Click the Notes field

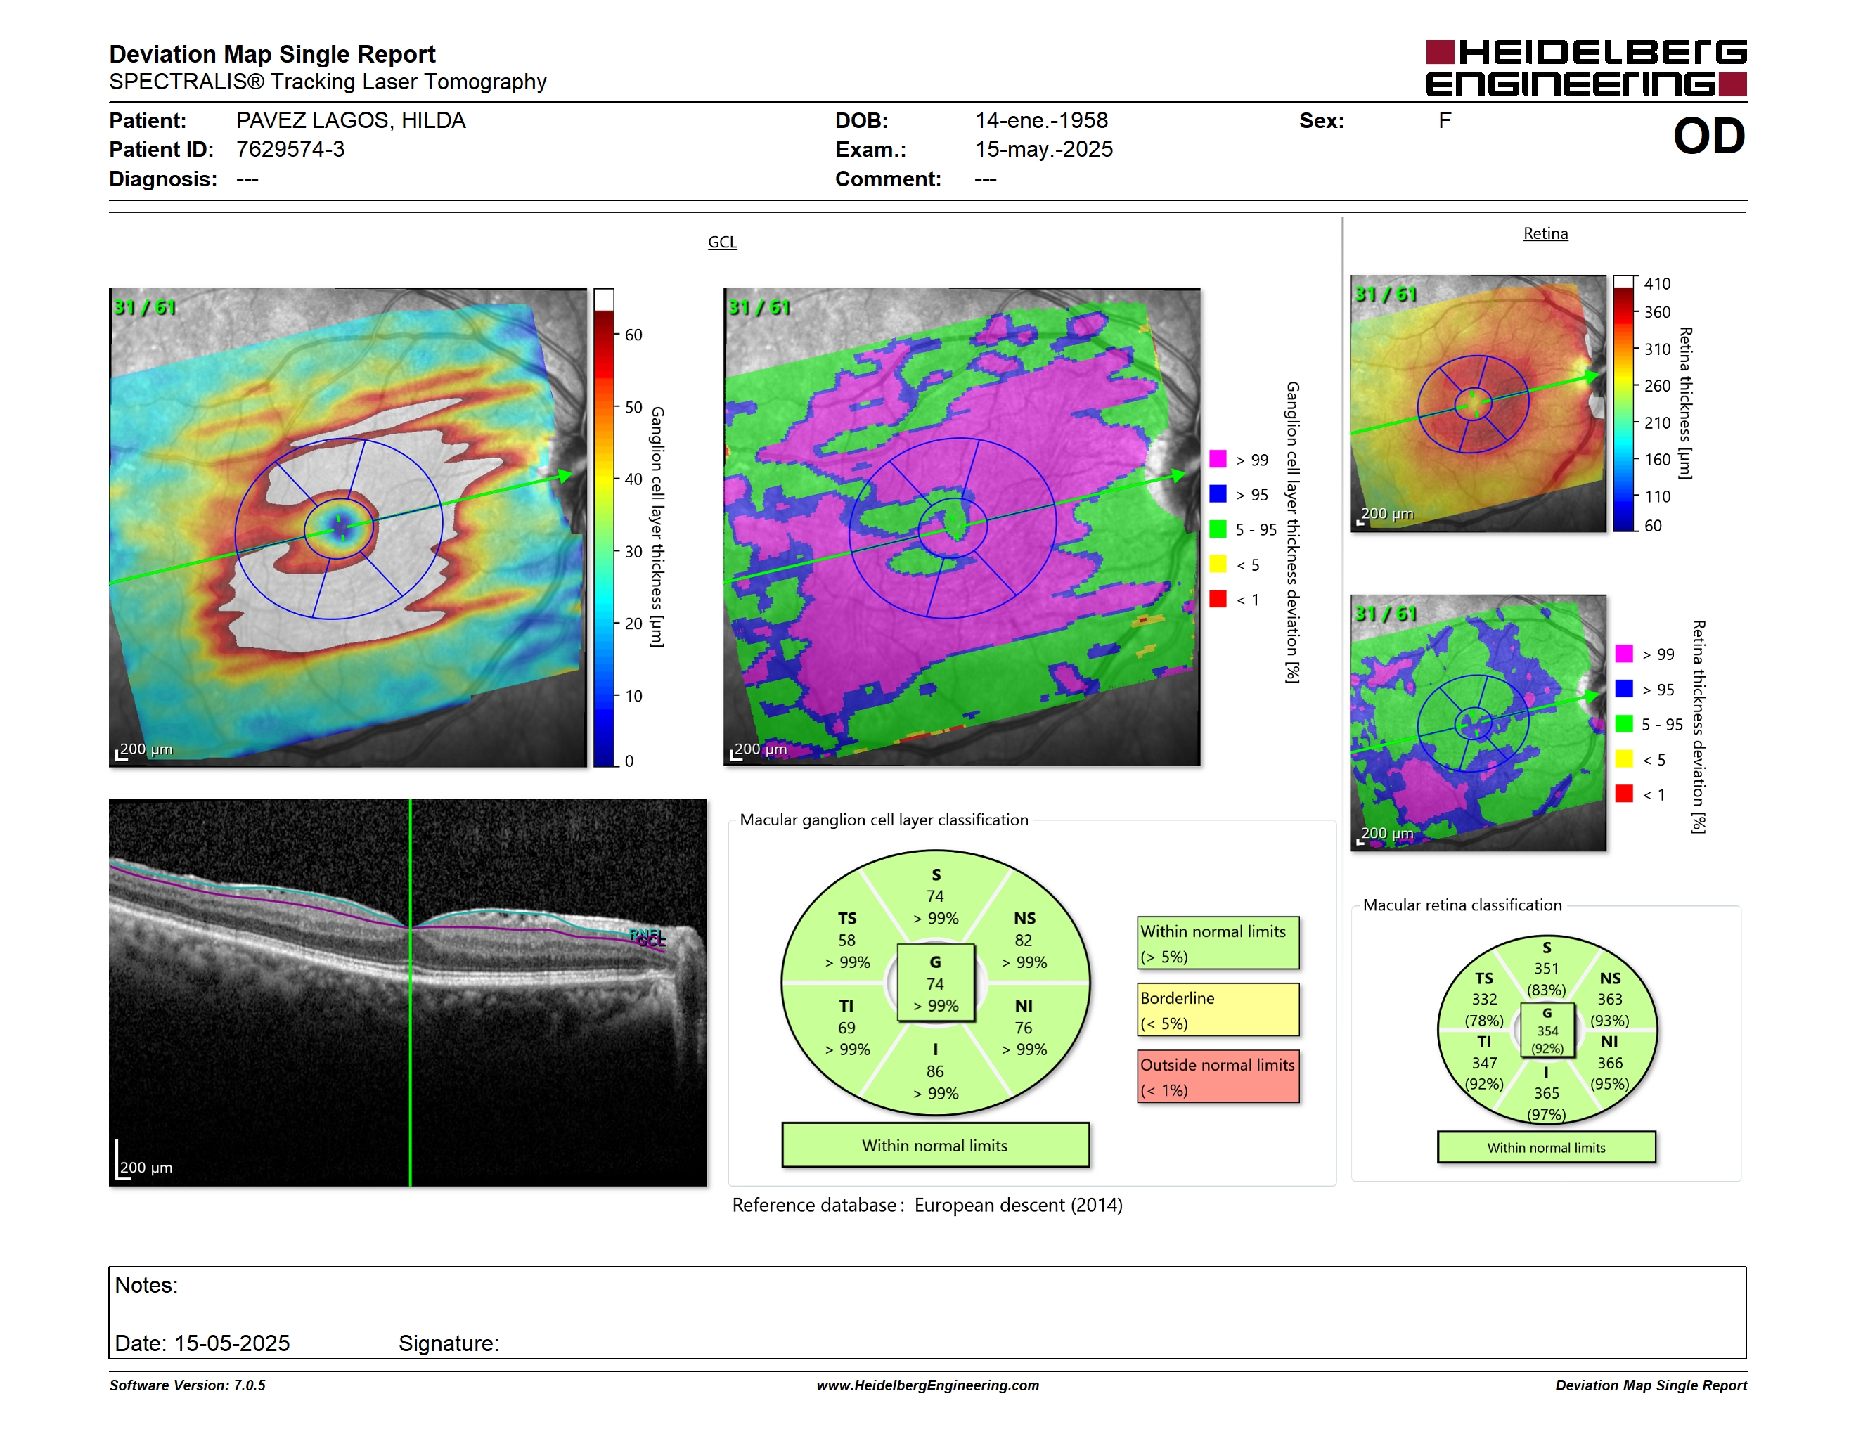tap(927, 1312)
